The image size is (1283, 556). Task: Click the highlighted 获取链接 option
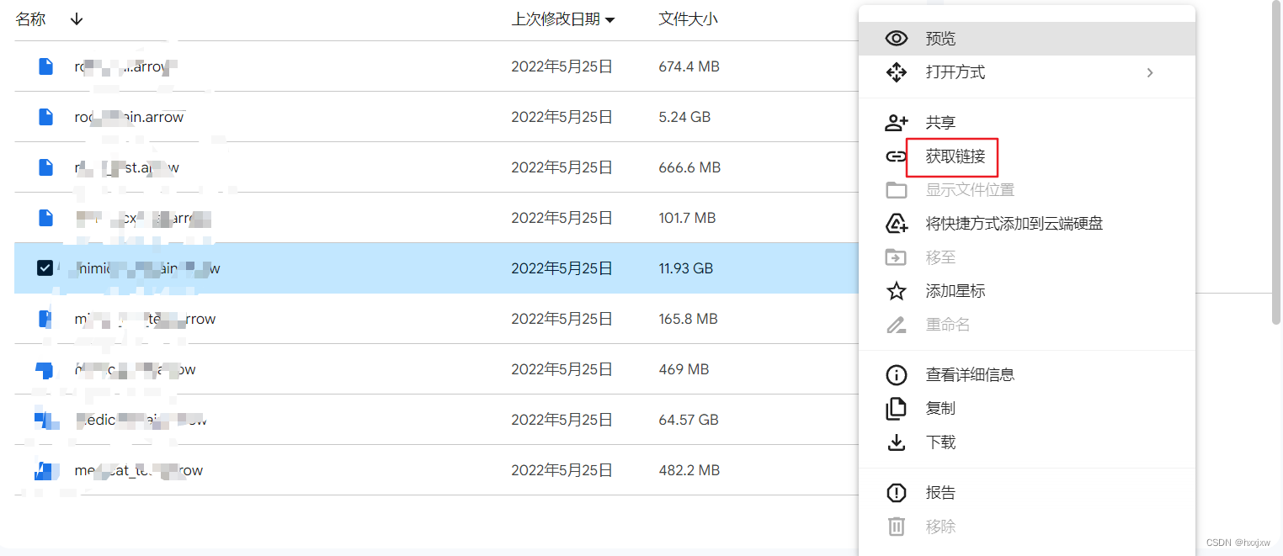[952, 156]
